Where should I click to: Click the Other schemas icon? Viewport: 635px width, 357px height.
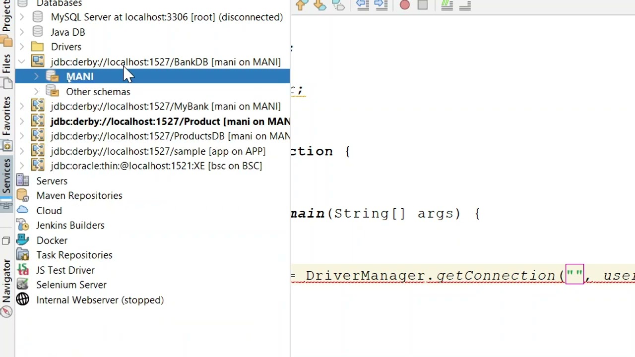53,91
